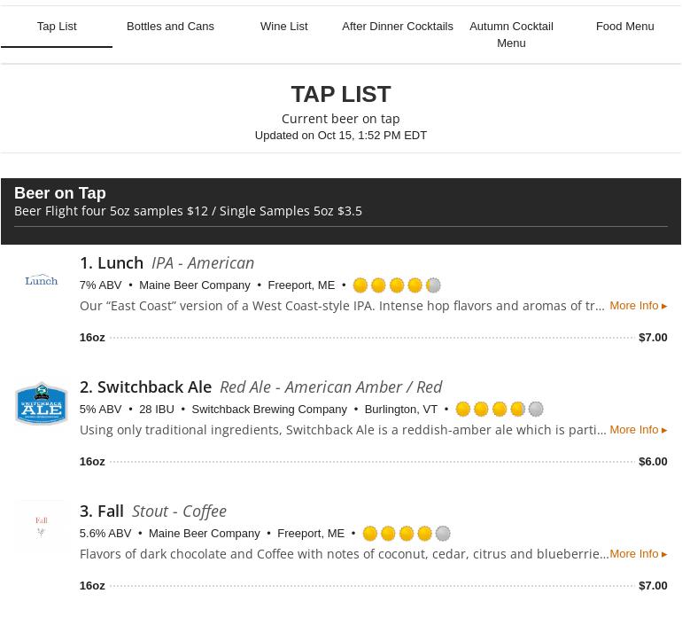Click the Switchback Ale logo icon
The width and height of the screenshot is (682, 617).
[x=41, y=404]
